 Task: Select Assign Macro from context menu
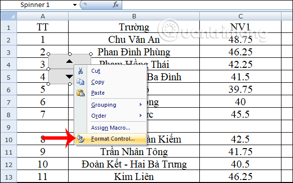point(110,128)
